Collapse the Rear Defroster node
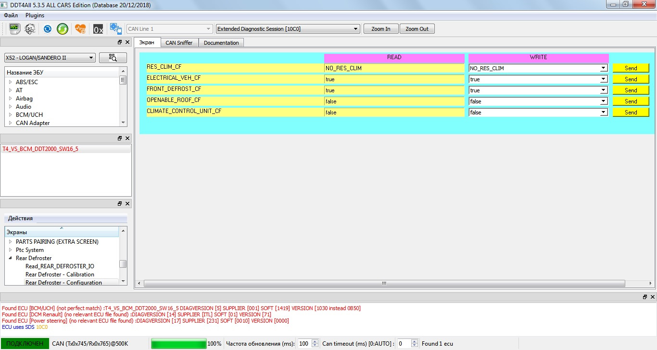Viewport: 657px width, 350px height. click(10, 258)
